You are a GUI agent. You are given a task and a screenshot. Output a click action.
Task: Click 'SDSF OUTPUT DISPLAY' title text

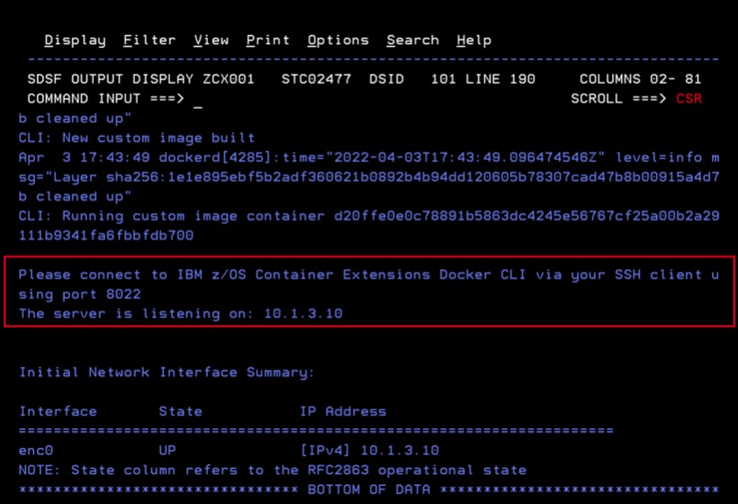click(x=110, y=79)
